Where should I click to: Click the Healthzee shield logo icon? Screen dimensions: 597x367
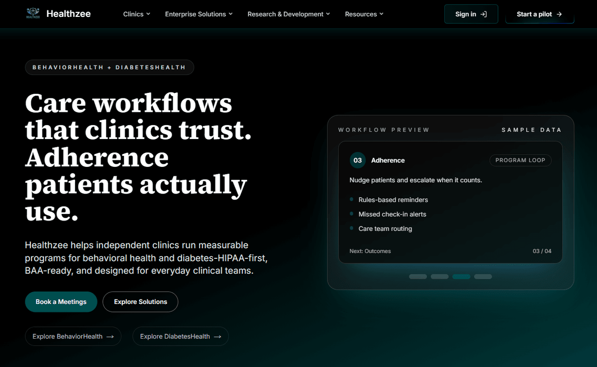click(33, 14)
